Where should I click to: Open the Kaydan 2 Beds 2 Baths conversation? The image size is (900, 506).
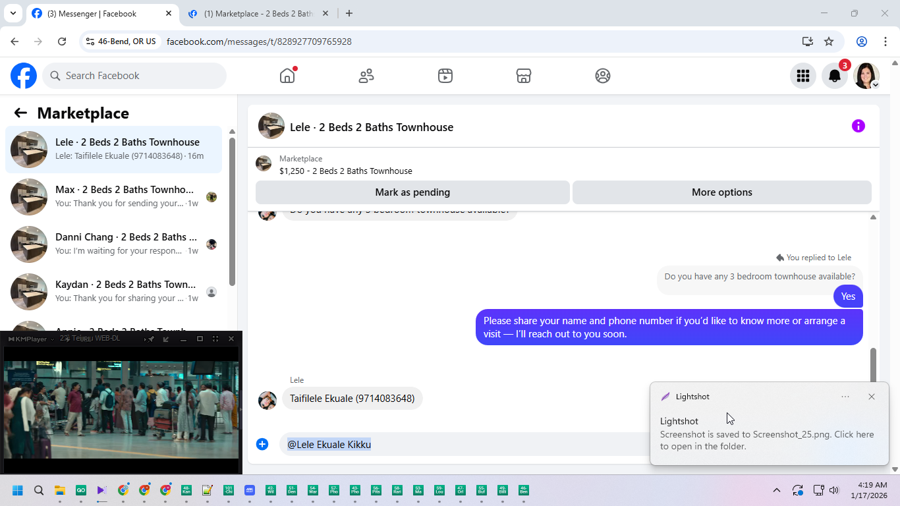coord(113,292)
